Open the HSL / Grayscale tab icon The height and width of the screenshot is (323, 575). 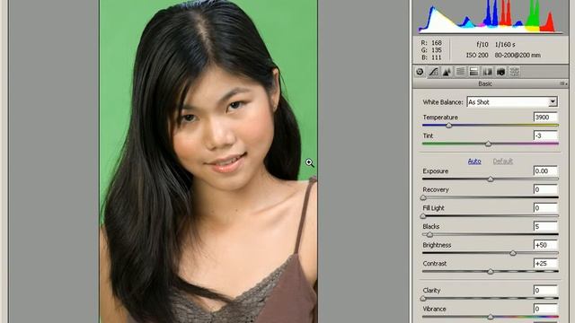pos(460,72)
